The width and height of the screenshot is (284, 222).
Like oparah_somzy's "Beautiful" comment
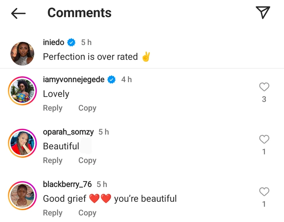coord(264,139)
